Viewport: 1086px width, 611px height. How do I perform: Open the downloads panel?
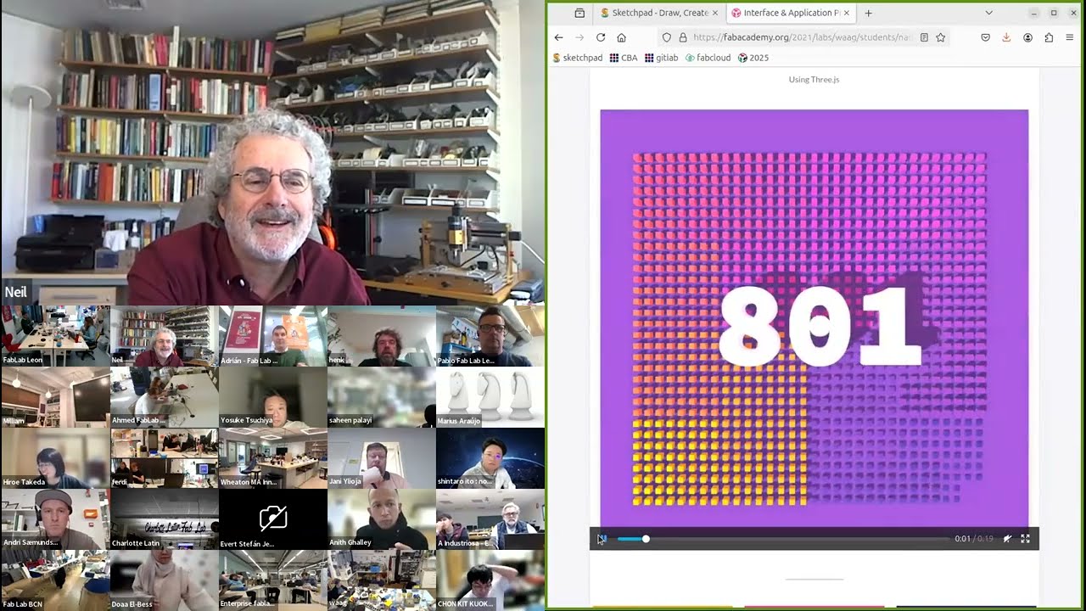click(1006, 37)
